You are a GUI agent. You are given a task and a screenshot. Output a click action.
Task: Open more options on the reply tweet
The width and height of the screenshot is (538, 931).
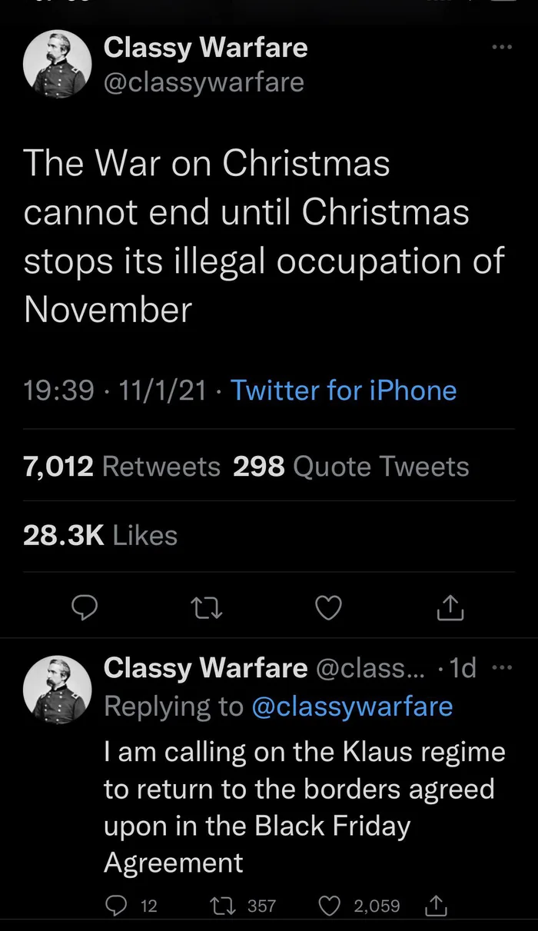(501, 668)
